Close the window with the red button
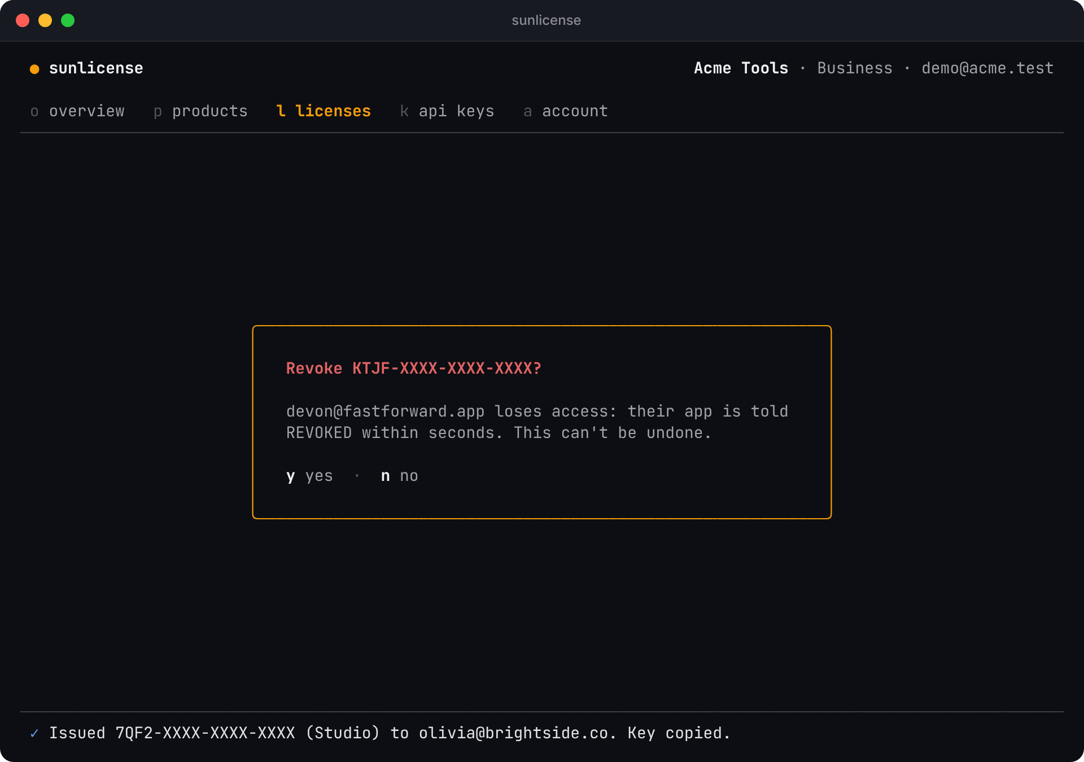1084x762 pixels. (x=23, y=20)
